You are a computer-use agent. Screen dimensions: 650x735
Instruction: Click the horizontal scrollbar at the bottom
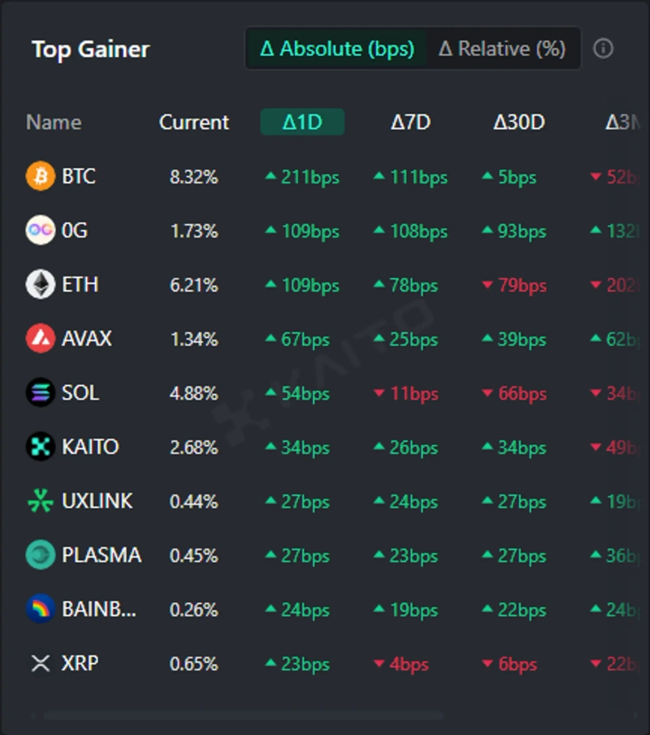point(244,716)
